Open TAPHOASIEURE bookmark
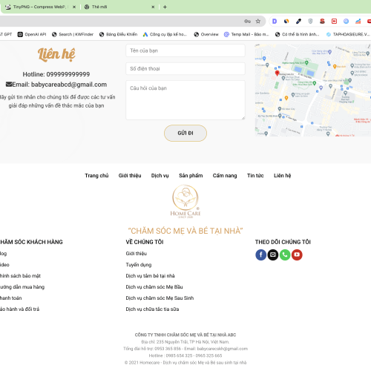Screen dimensions: 371x371 point(348,34)
